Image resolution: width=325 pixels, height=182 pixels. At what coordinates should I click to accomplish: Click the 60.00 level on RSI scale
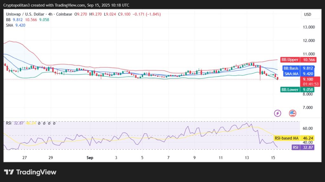pyautogui.click(x=307, y=128)
